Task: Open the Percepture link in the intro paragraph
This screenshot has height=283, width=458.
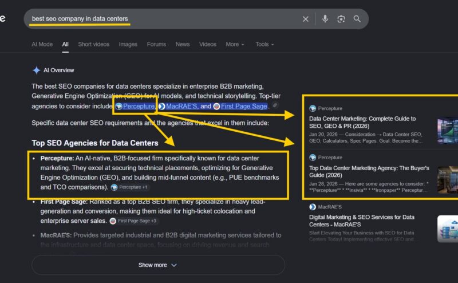Action: click(139, 107)
